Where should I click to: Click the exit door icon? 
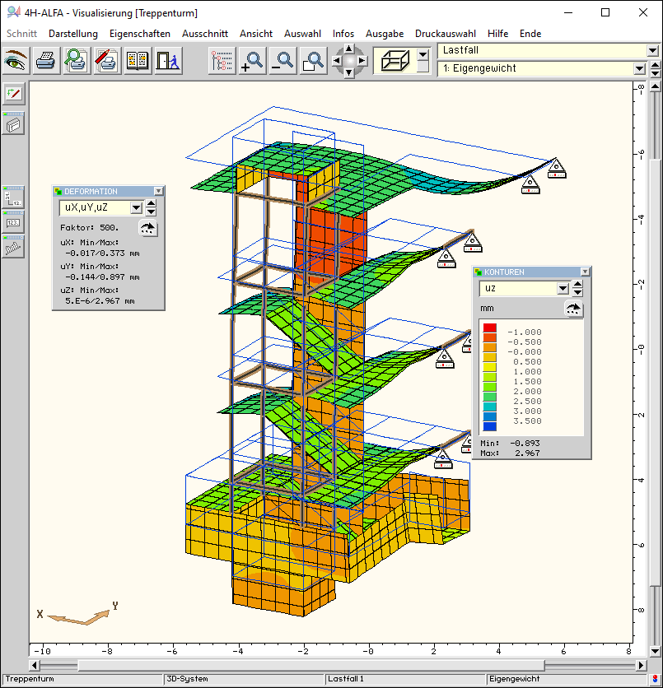click(x=168, y=61)
